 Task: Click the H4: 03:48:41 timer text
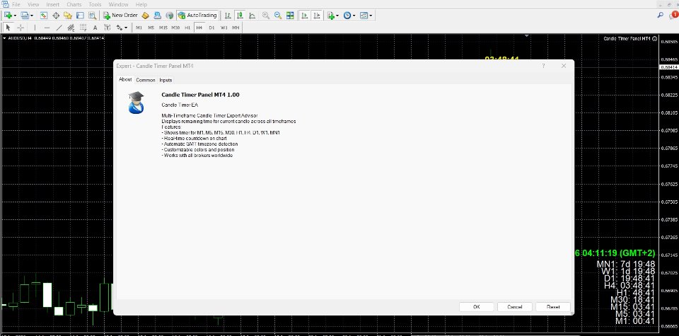629,285
